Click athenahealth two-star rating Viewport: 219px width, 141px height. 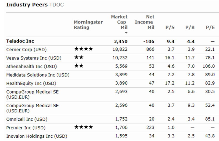pos(79,66)
